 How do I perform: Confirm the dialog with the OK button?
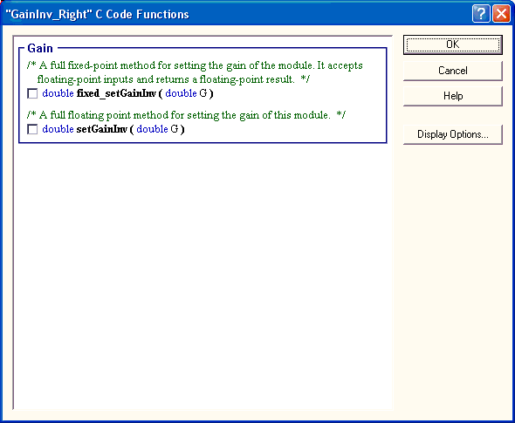tap(453, 44)
